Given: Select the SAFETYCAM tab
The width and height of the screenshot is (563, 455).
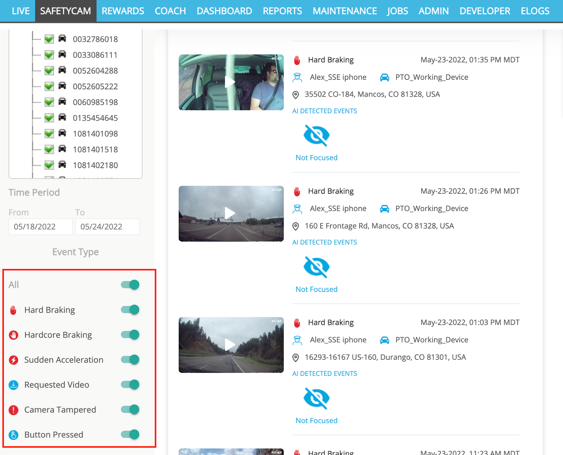Looking at the screenshot, I should [x=65, y=11].
